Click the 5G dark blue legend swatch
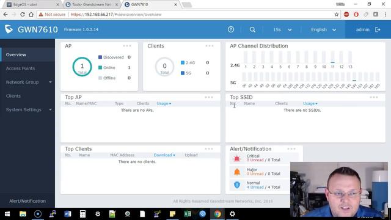391x220 pixels. (x=183, y=73)
